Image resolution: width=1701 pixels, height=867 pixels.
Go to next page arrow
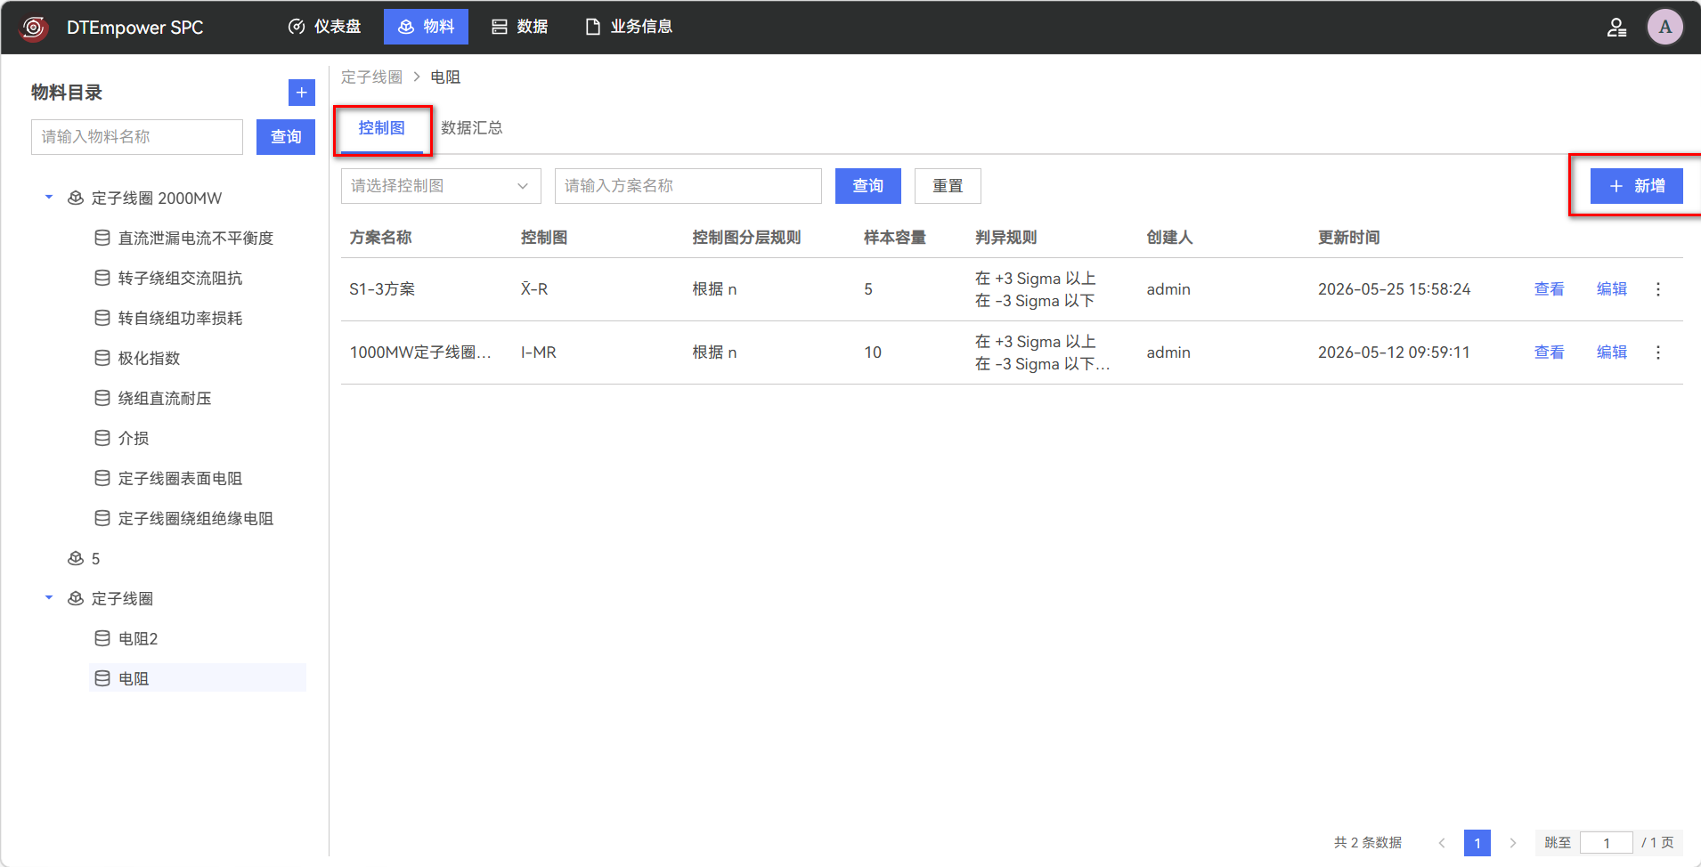point(1512,843)
